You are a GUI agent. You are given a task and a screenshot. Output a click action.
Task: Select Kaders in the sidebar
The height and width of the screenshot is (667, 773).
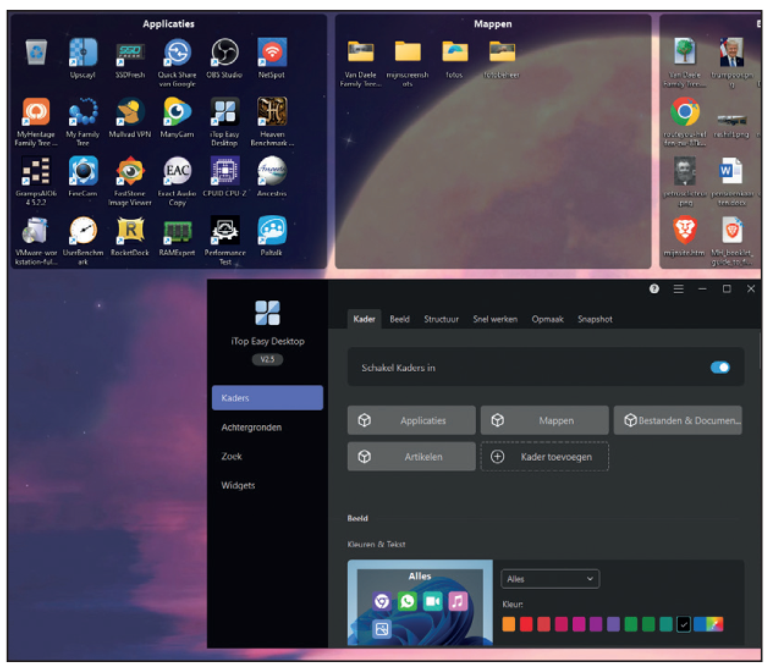tap(267, 398)
